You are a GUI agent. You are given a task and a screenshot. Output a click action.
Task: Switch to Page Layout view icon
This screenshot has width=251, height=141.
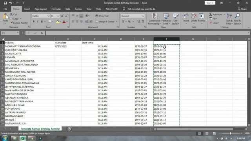(207, 133)
